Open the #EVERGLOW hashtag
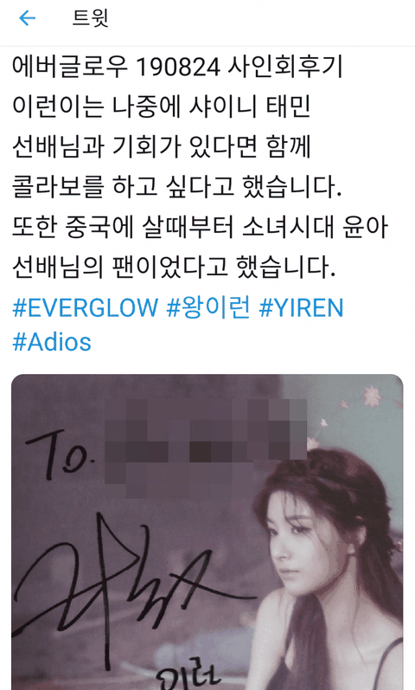The image size is (415, 690). point(86,307)
